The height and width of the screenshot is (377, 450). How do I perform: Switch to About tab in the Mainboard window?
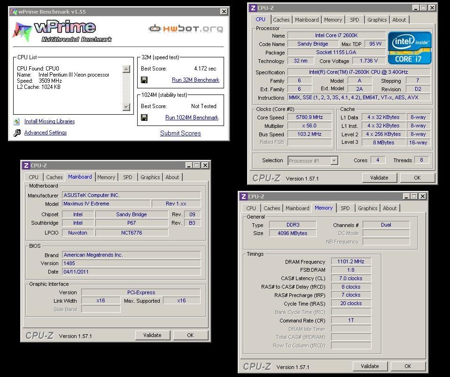click(172, 177)
